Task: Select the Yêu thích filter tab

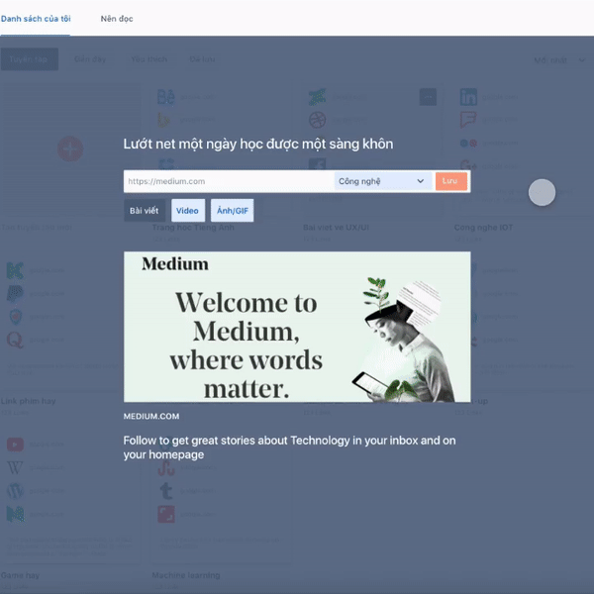Action: 148,59
